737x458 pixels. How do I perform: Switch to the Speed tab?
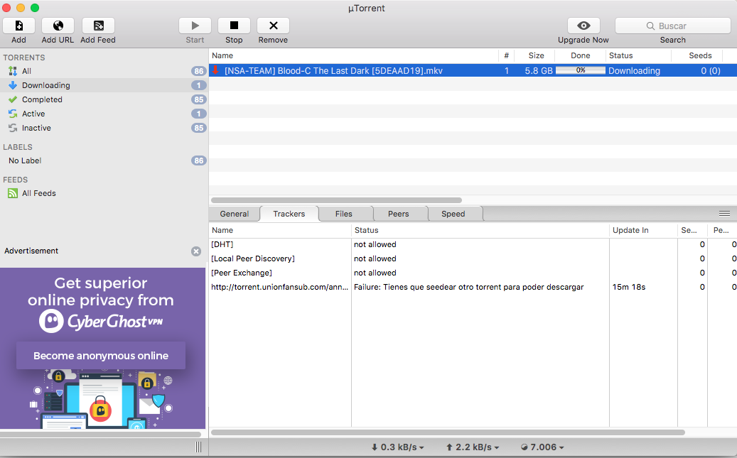(453, 214)
